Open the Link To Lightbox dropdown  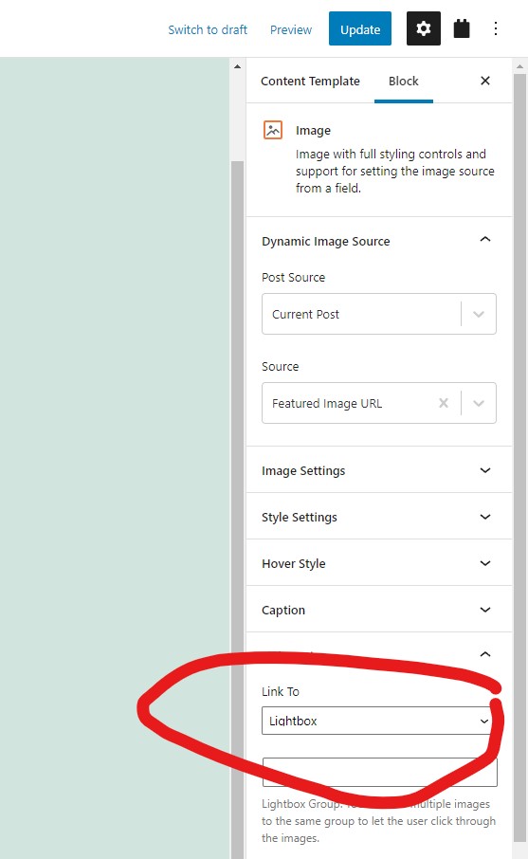coord(377,721)
